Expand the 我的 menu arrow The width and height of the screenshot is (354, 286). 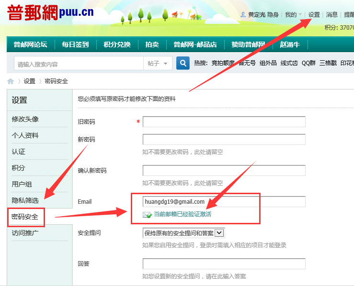(300, 15)
